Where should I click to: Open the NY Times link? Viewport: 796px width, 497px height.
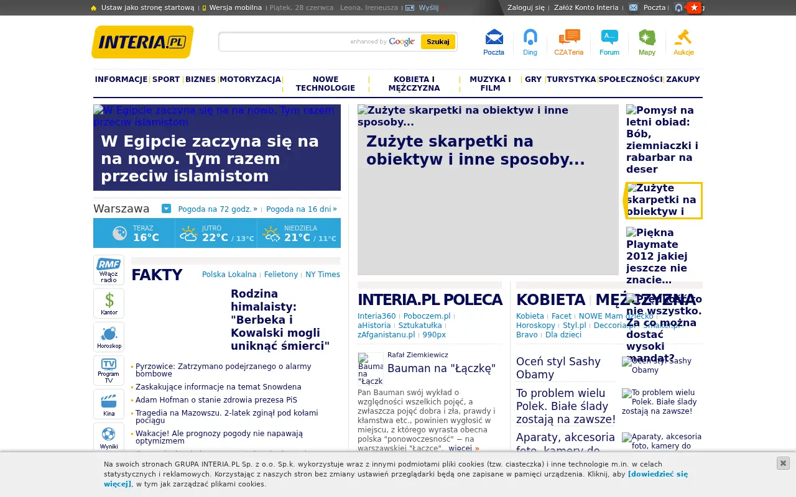coord(323,275)
